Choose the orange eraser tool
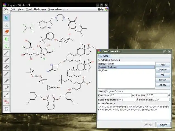The image size is (175, 131). click(6, 32)
